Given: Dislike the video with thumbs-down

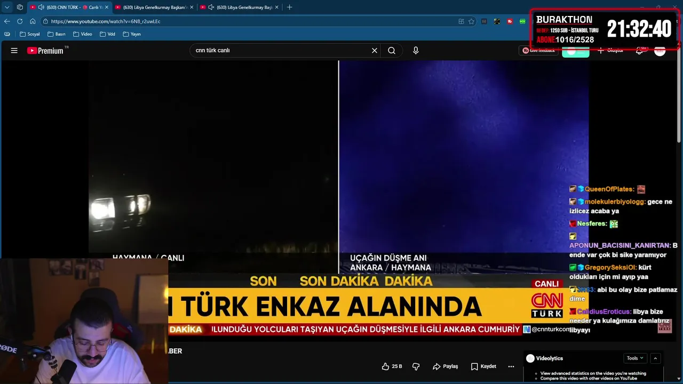Looking at the screenshot, I should 416,366.
